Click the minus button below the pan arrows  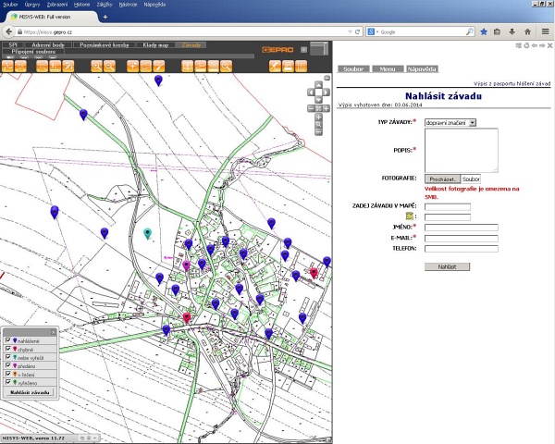point(311,109)
